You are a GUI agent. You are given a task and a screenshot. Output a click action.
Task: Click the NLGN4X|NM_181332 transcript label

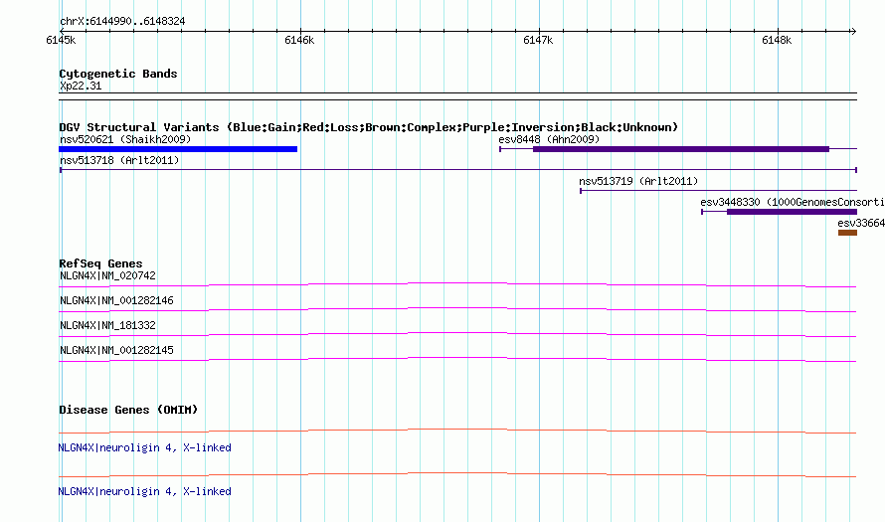[107, 325]
